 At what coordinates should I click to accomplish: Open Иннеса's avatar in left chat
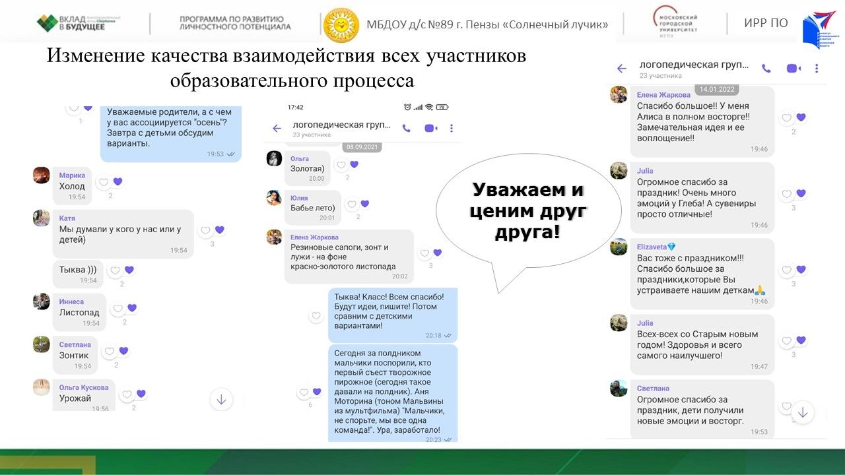(x=42, y=301)
